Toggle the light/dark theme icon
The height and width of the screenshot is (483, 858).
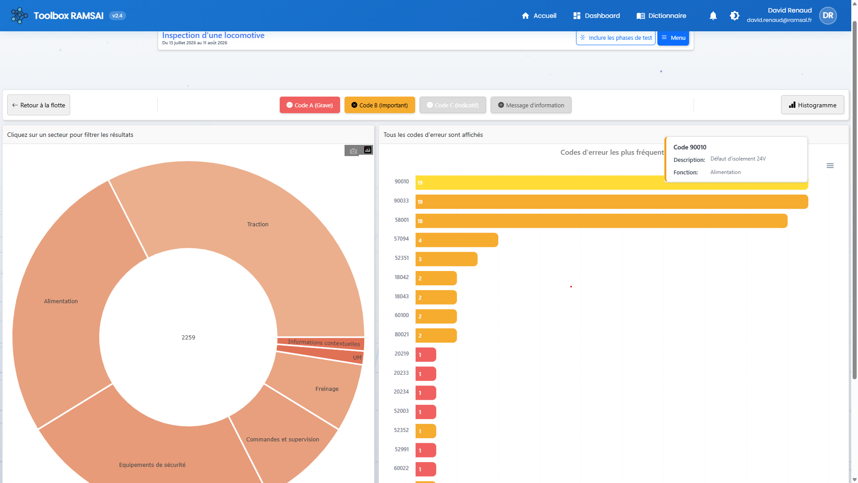[x=735, y=16]
